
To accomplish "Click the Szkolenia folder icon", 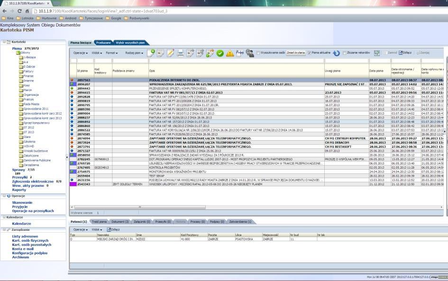I will coord(21,142).
